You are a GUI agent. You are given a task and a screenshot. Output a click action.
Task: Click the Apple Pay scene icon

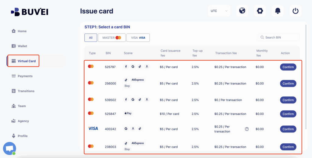click(128, 113)
